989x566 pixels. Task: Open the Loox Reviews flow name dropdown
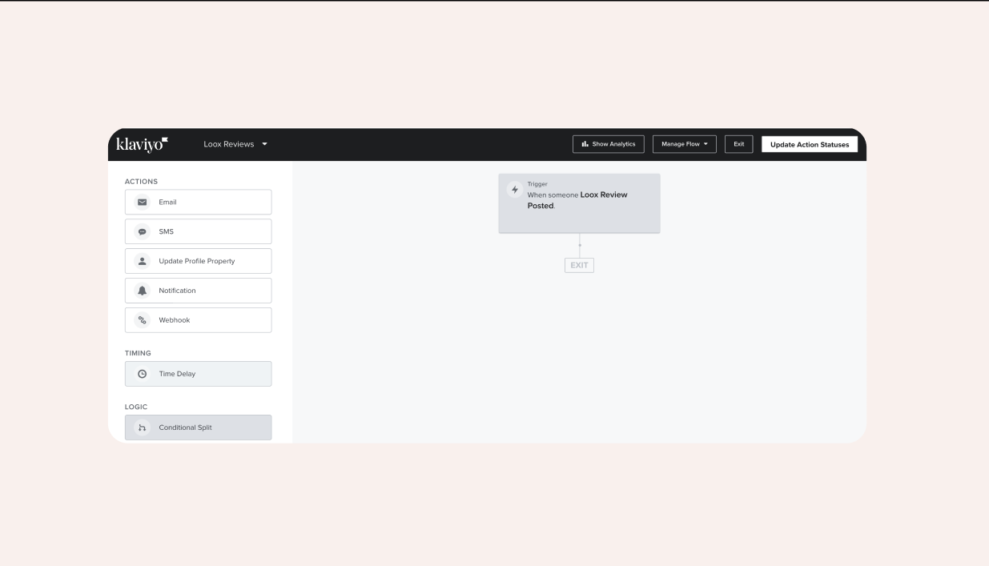[x=236, y=144]
